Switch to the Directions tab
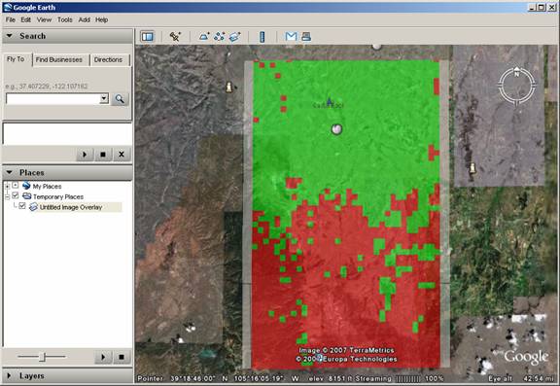The width and height of the screenshot is (560, 386). [x=108, y=59]
